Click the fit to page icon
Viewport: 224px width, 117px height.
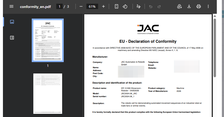click(117, 7)
